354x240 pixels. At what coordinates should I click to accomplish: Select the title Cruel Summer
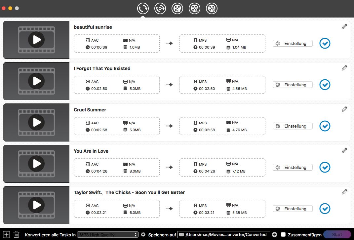[90, 110]
